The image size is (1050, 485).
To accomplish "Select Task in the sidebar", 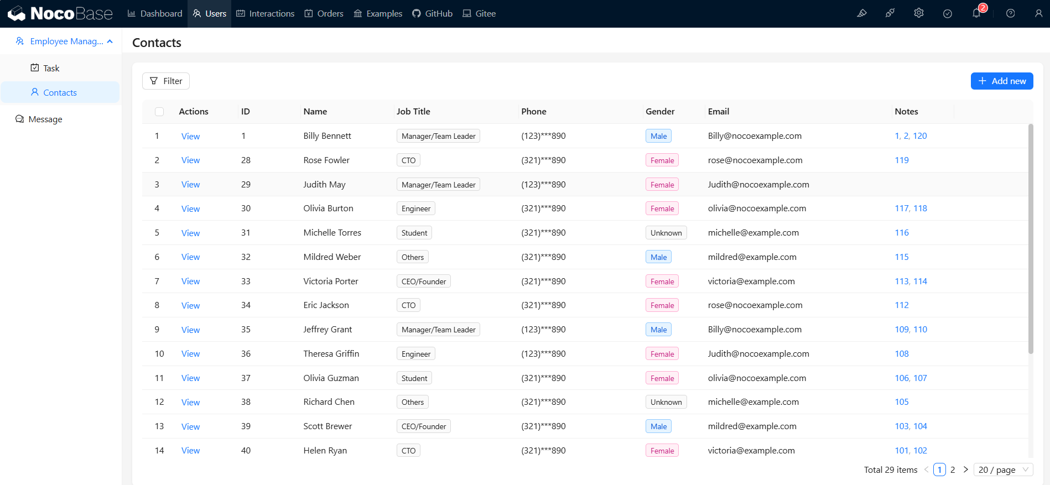I will pos(61,68).
